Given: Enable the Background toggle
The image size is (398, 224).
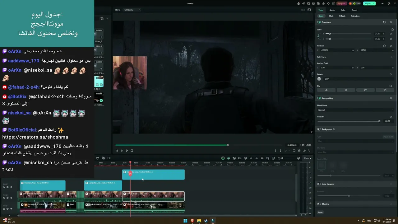Looking at the screenshot, I should tap(319, 129).
